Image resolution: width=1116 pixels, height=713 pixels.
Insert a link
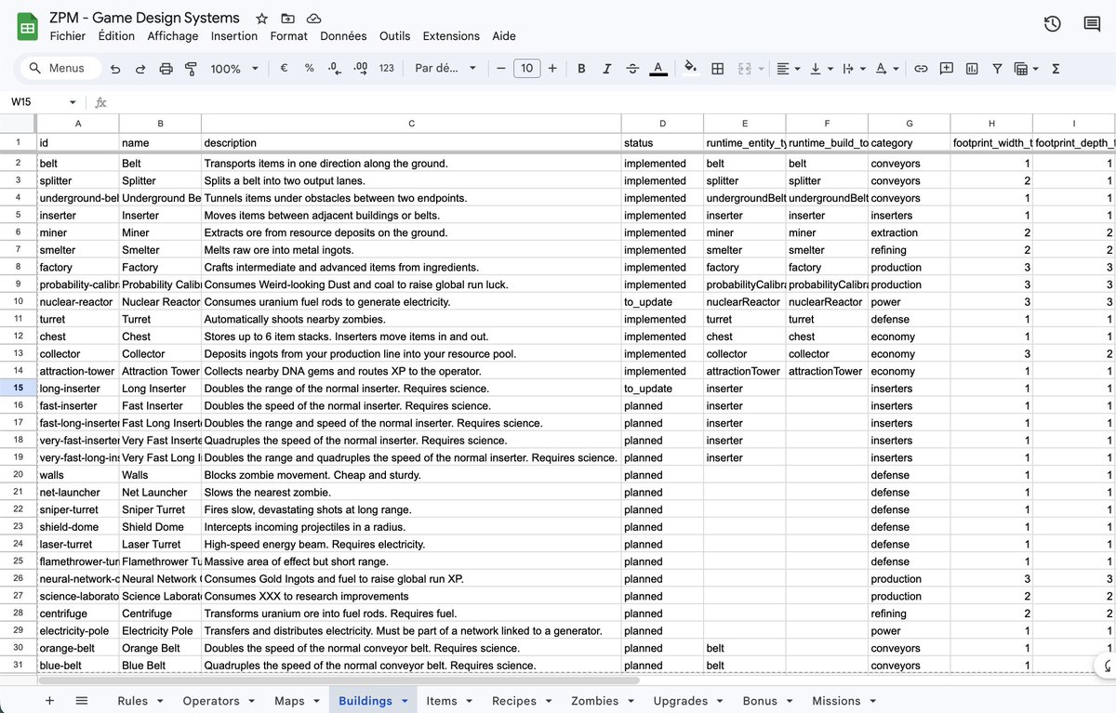click(921, 68)
